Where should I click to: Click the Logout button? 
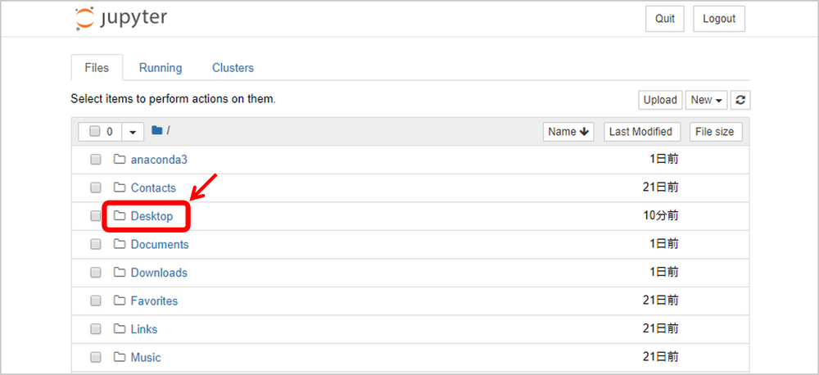pos(719,19)
